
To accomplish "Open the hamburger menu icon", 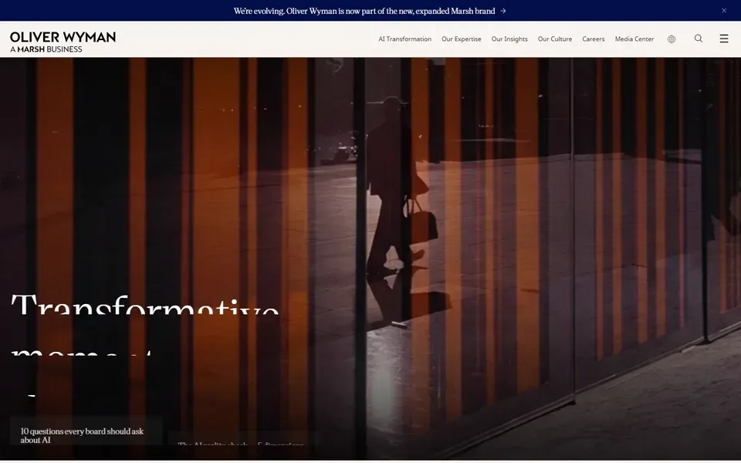I will [x=723, y=39].
